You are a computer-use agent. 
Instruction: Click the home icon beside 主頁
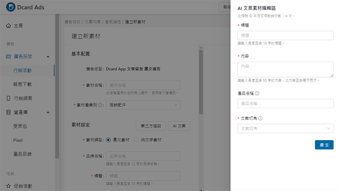(x=8, y=26)
